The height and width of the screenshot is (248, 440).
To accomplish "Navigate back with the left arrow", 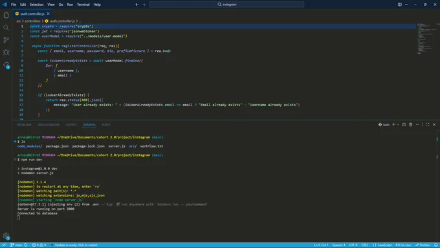I will (137, 5).
